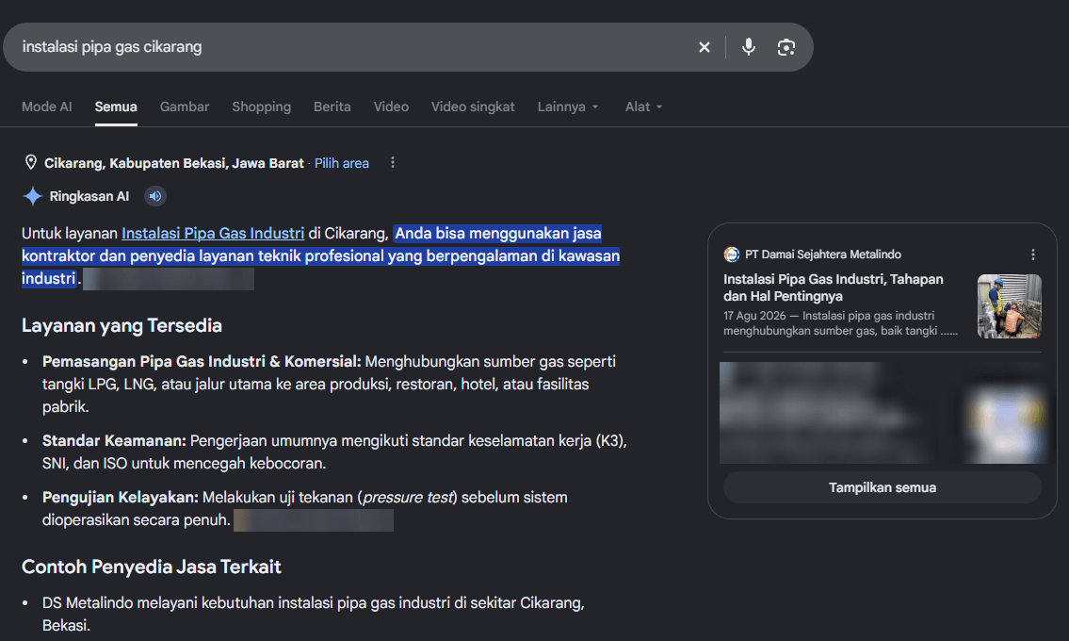The image size is (1069, 641).
Task: Open the Video singkat tab
Action: [x=473, y=107]
